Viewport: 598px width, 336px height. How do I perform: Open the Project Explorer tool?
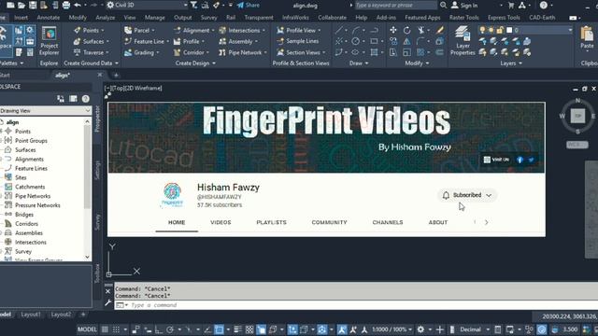[50, 41]
